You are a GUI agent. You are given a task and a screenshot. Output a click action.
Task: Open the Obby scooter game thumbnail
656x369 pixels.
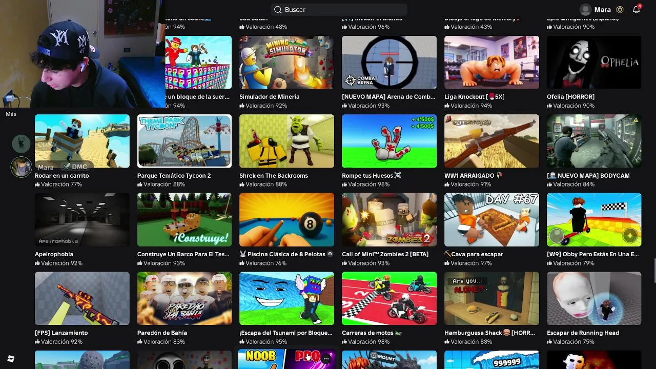(594, 220)
